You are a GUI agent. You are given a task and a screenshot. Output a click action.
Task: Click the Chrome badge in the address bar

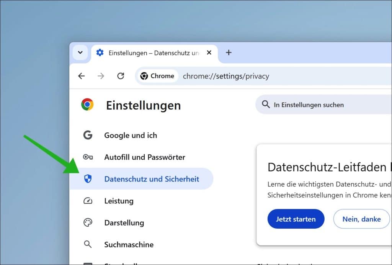[x=157, y=76]
